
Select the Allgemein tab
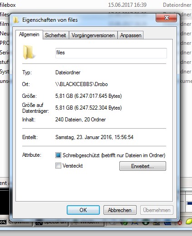(29, 34)
